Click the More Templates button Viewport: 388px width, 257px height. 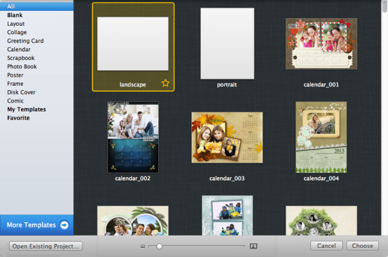(37, 225)
